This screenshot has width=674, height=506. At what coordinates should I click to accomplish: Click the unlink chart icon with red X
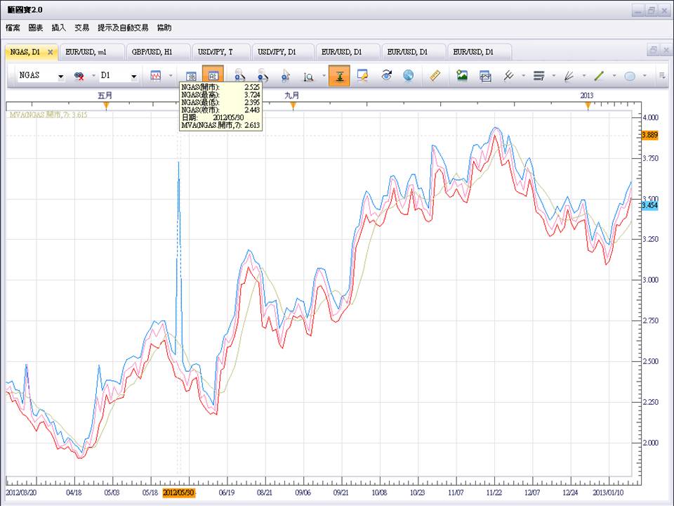point(79,76)
